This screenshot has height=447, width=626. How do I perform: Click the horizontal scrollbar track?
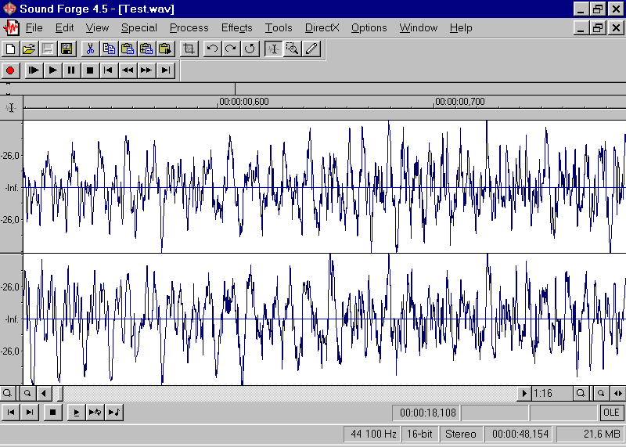pos(290,393)
